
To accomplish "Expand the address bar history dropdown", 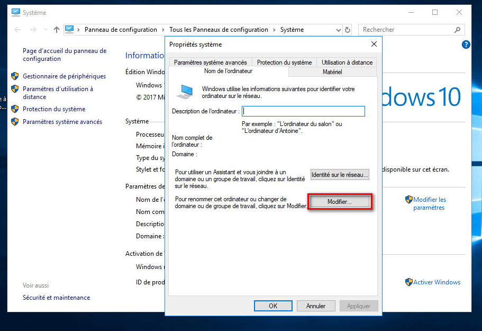I will coord(338,30).
